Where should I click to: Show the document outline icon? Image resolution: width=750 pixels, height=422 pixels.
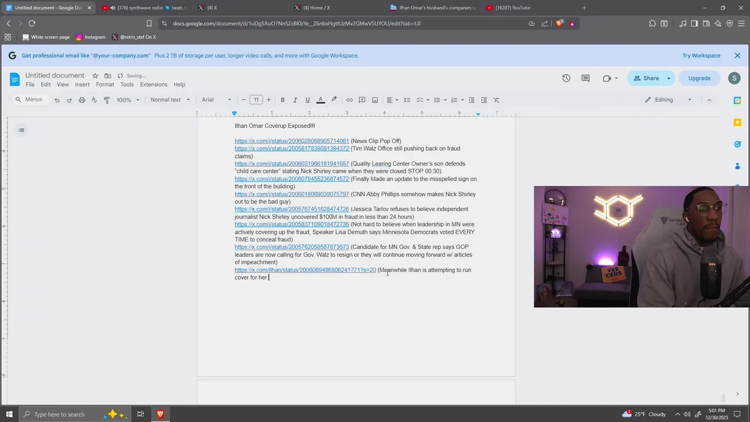21,130
